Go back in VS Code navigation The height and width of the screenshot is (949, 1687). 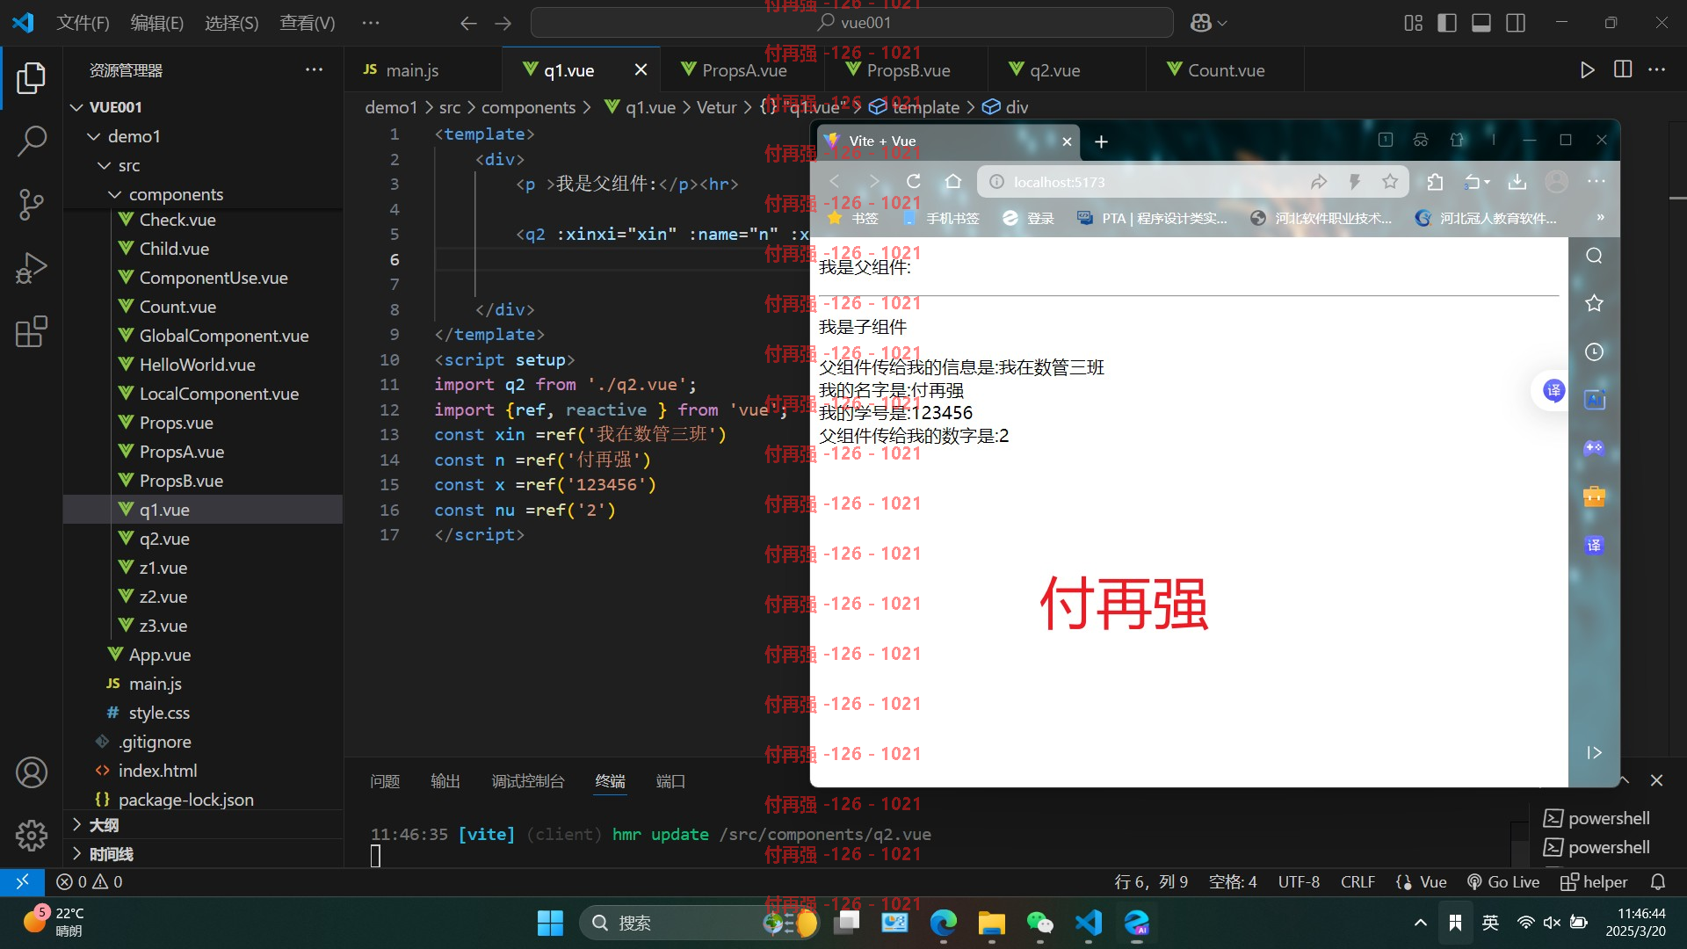click(468, 23)
